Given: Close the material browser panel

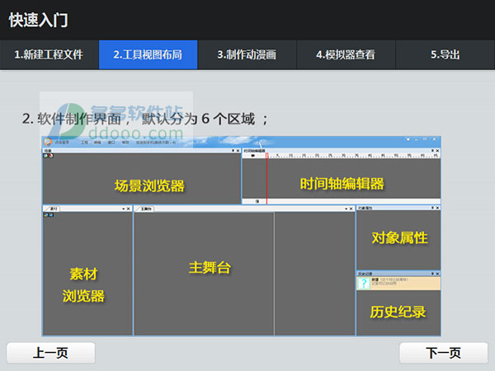Looking at the screenshot, I should pos(129,209).
